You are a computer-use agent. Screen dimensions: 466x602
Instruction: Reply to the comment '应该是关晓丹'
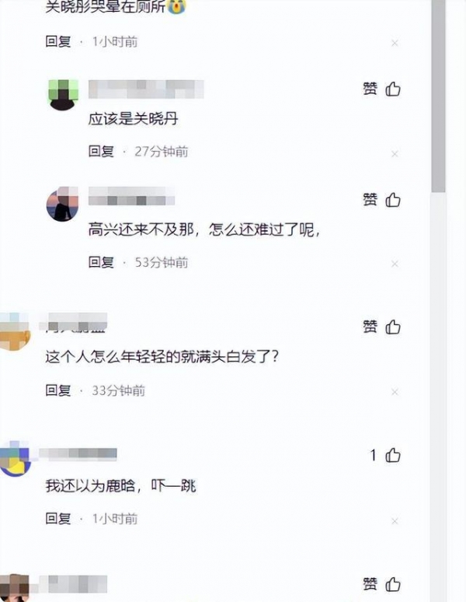(x=101, y=151)
